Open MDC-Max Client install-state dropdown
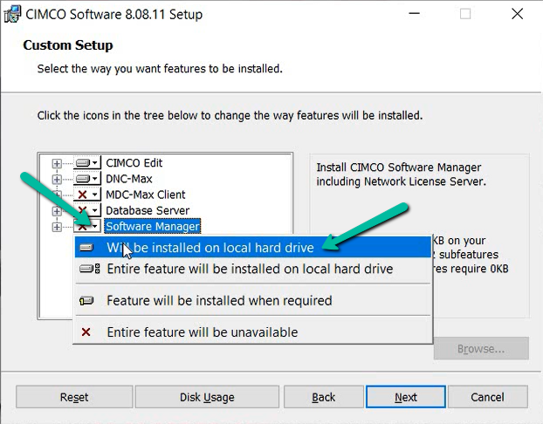This screenshot has width=543, height=424. [x=87, y=195]
